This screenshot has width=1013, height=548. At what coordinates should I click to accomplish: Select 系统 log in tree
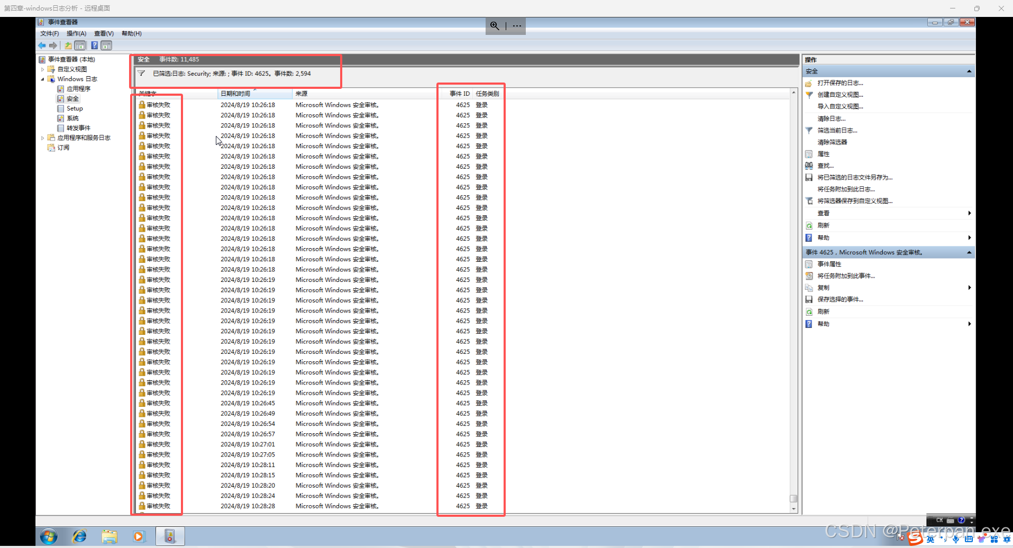72,118
